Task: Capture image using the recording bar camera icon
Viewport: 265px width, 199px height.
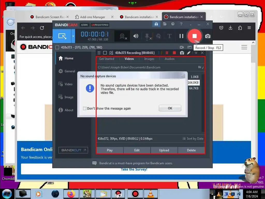Action: click(182, 53)
